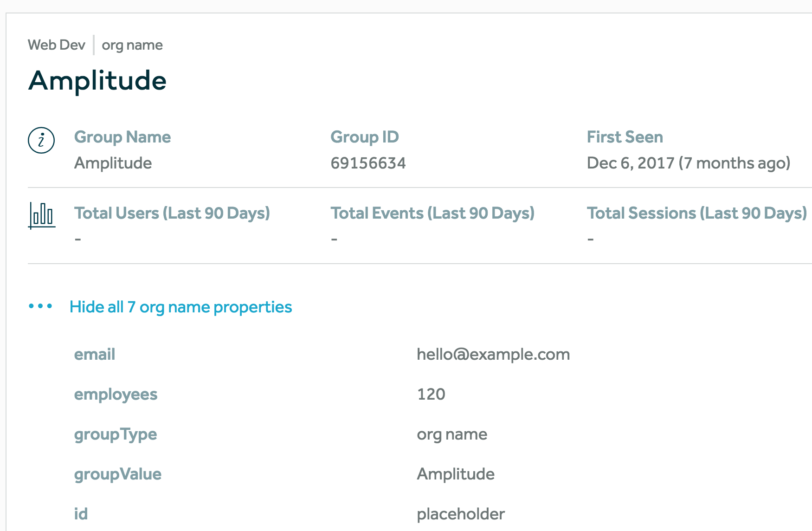Click the email property name
The width and height of the screenshot is (812, 531).
(x=95, y=355)
